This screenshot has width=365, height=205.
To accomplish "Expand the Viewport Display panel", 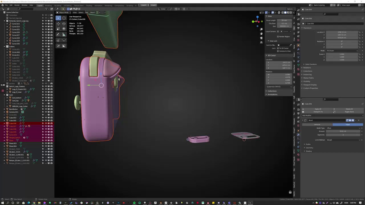I will (309, 85).
